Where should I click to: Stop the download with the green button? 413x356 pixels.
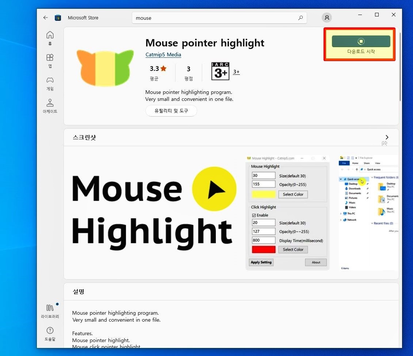[361, 41]
